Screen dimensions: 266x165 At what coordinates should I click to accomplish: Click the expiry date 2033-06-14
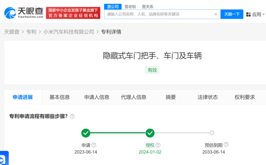point(213,152)
